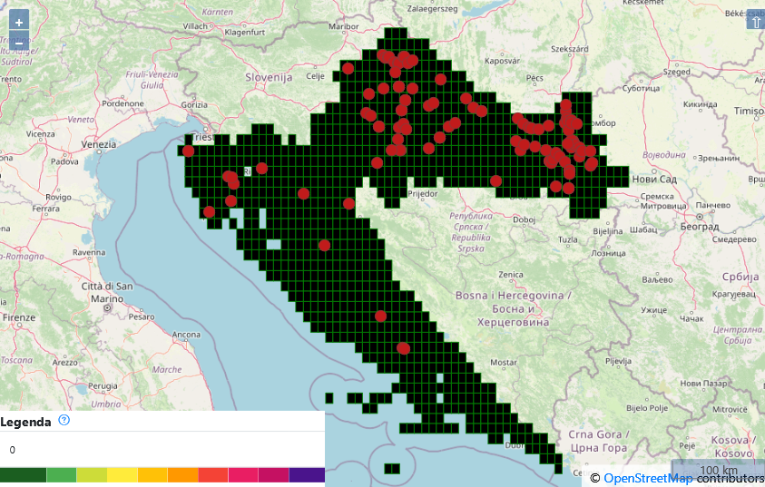Open the Legenda help question mark

click(x=64, y=420)
